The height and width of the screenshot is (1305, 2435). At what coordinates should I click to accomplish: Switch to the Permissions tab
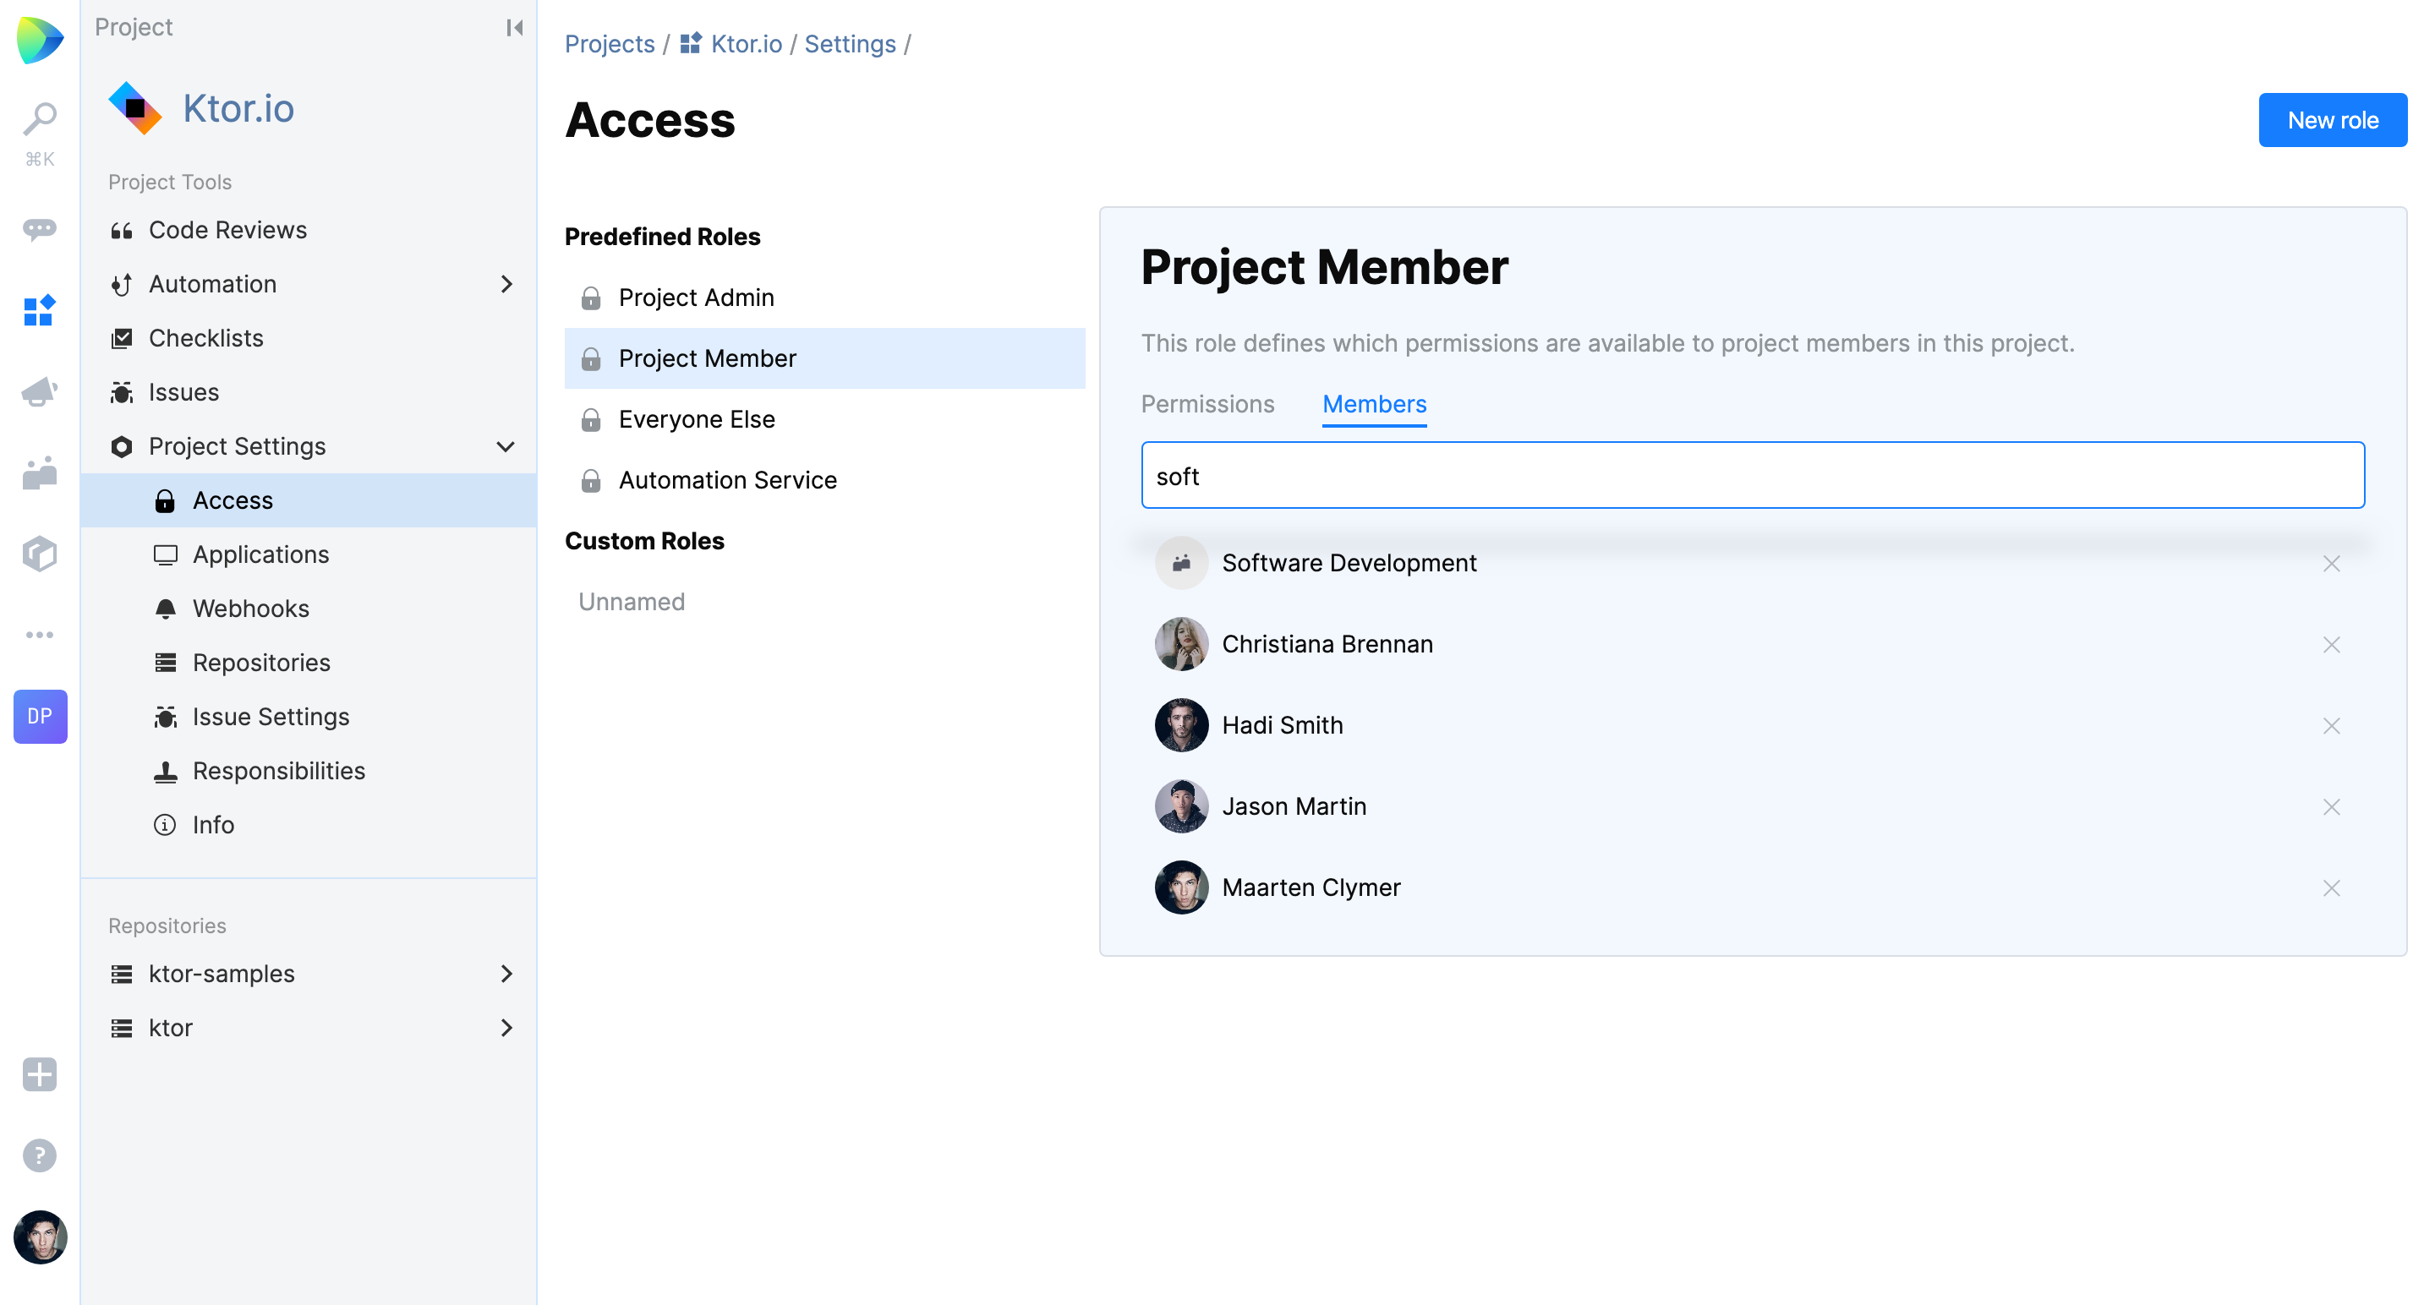point(1207,405)
